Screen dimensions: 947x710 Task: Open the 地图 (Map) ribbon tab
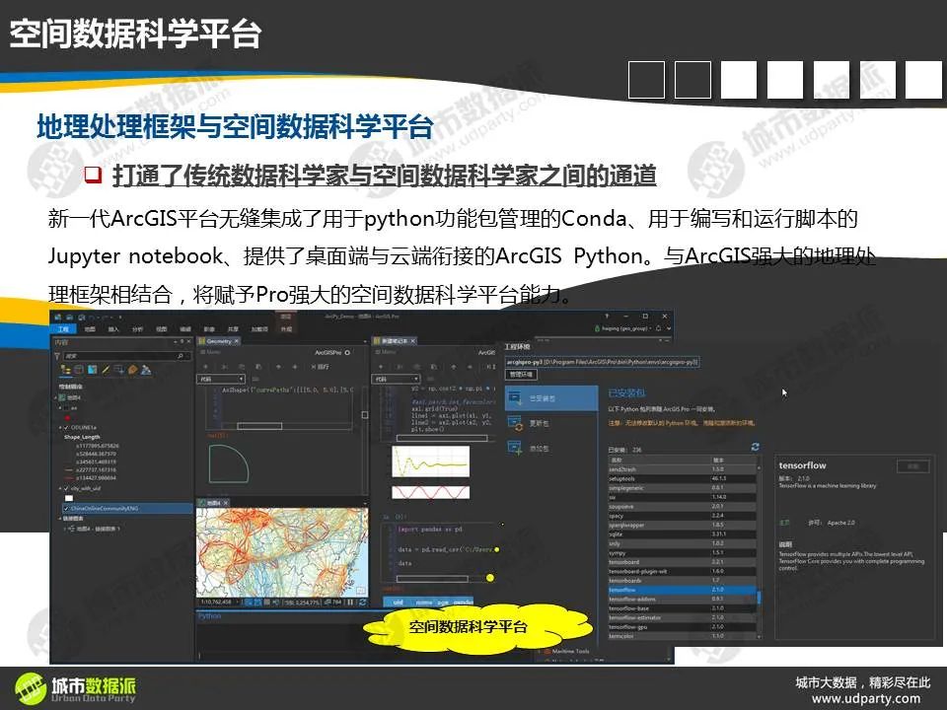90,329
